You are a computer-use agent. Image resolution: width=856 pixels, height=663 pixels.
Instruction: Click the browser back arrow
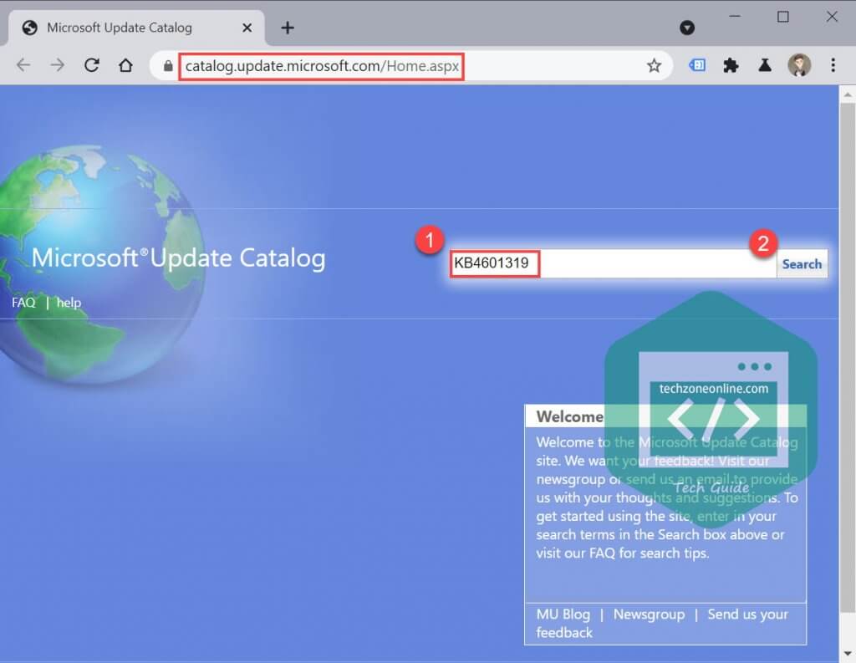23,65
